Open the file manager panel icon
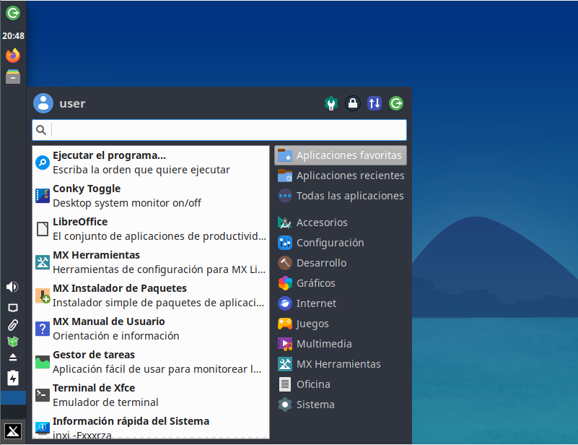 coord(13,77)
